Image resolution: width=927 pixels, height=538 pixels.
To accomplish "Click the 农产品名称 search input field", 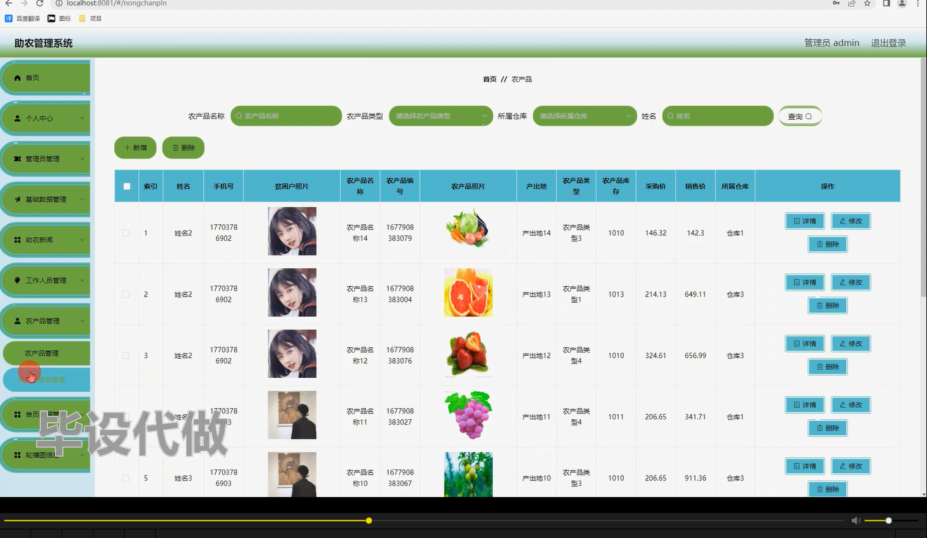I will (x=286, y=116).
